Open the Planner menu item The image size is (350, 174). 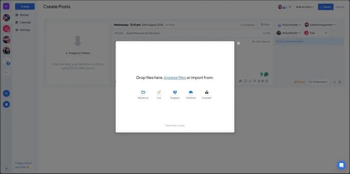coord(22,15)
